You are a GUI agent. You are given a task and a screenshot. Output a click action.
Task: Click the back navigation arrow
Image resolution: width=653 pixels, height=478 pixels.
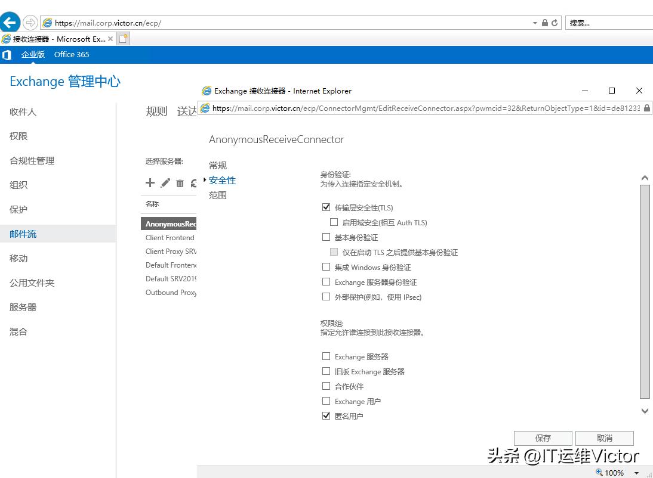coord(11,22)
